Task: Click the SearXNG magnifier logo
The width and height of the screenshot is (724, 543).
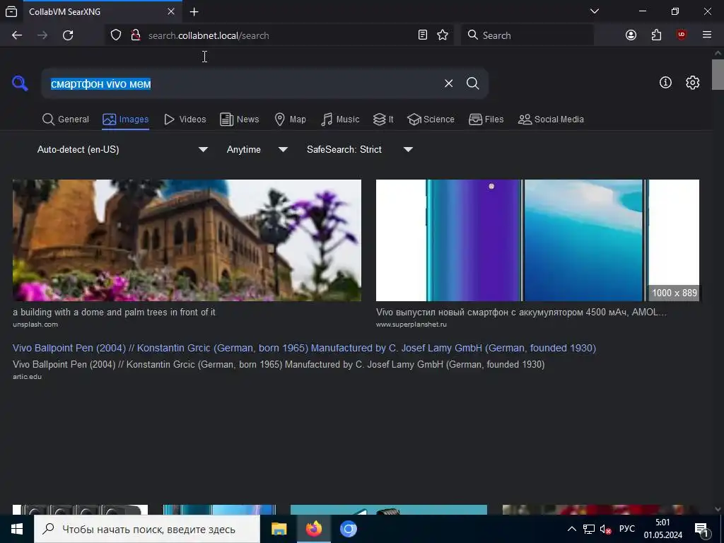Action: pos(20,83)
